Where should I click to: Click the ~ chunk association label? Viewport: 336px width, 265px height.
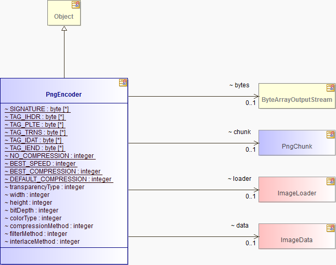(x=240, y=132)
